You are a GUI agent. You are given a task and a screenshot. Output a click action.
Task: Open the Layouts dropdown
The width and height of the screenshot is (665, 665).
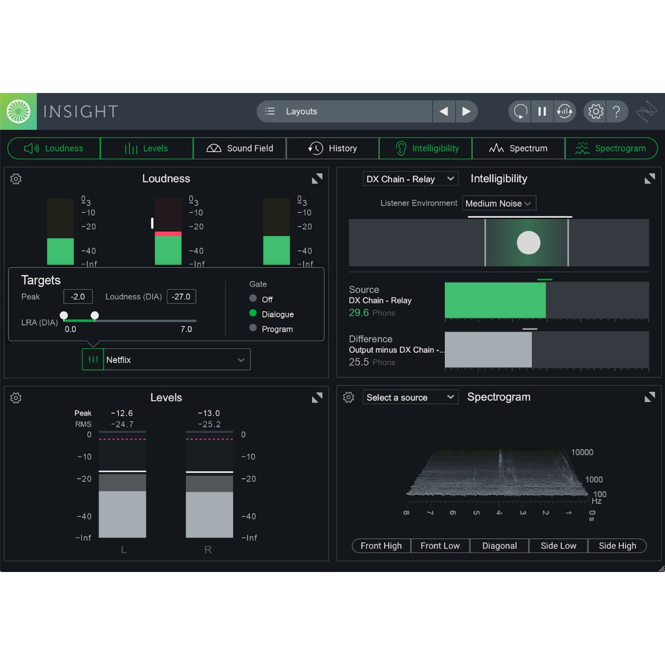pos(344,111)
